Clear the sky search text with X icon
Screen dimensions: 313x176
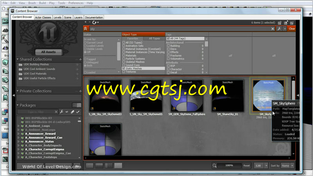pos(273,29)
